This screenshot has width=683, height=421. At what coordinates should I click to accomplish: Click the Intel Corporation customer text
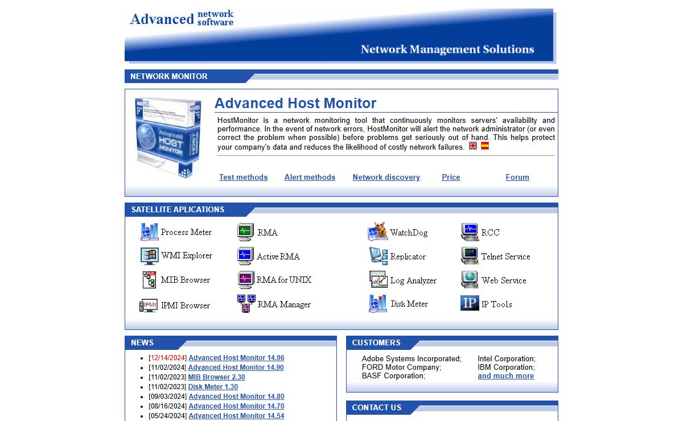(x=507, y=359)
